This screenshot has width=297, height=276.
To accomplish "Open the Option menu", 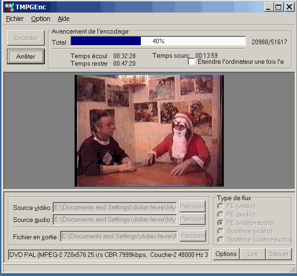I will [41, 19].
